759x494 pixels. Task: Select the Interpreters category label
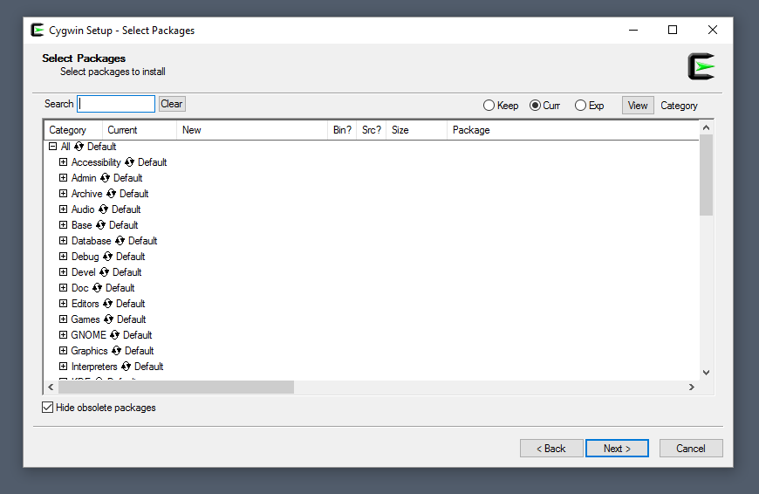[94, 367]
